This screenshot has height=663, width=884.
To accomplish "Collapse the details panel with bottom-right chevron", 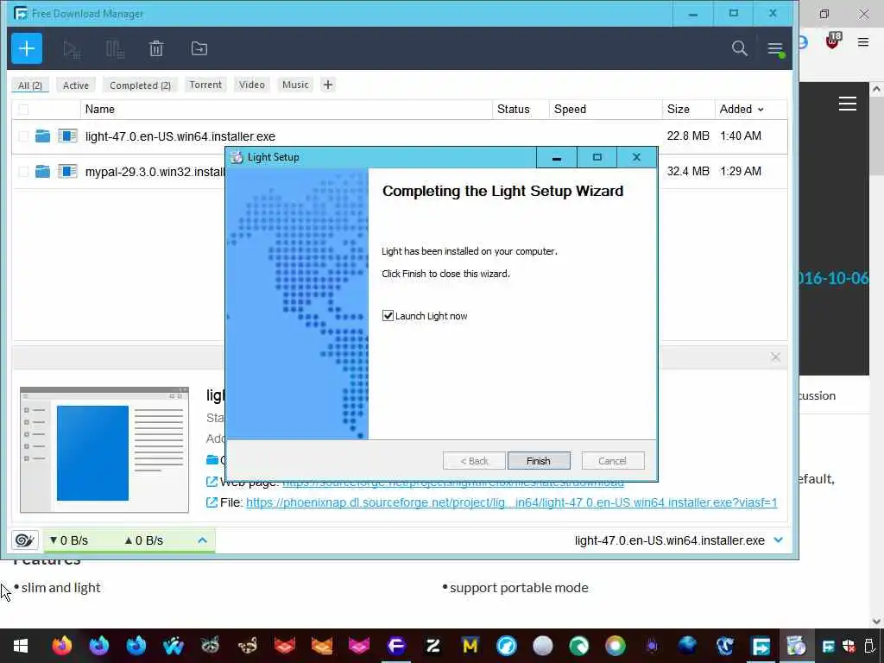I will 779,540.
